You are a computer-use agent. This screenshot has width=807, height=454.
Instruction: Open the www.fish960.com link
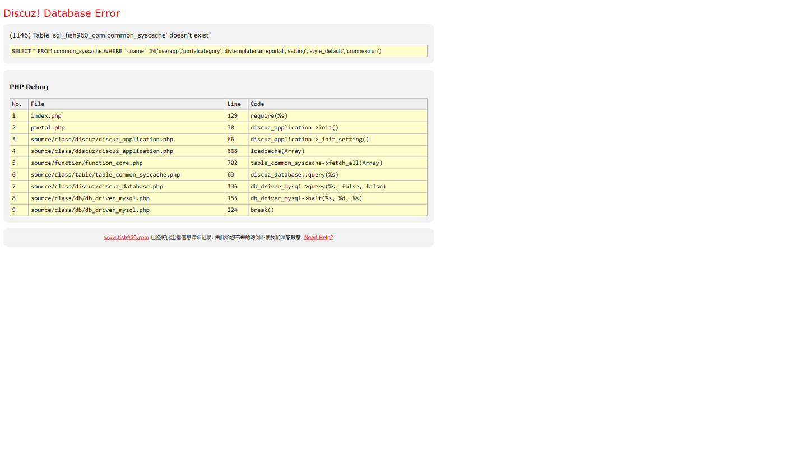pyautogui.click(x=126, y=237)
